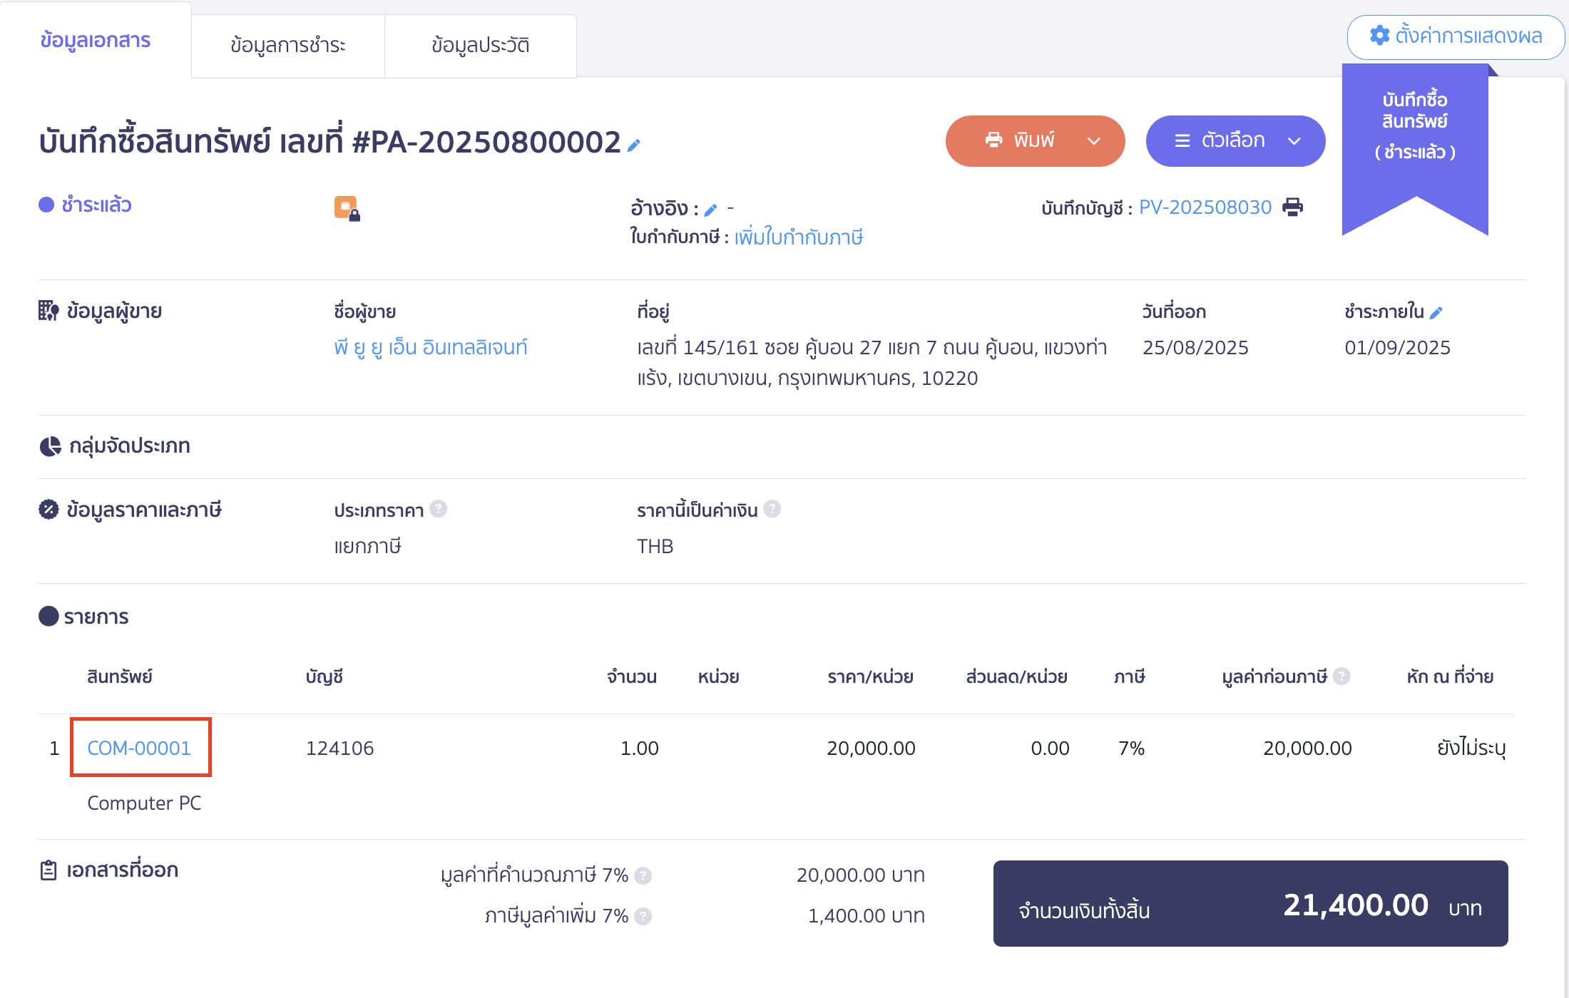Viewport: 1569px width, 998px height.
Task: Expand the พิมพ์ dropdown arrow
Action: 1094,141
